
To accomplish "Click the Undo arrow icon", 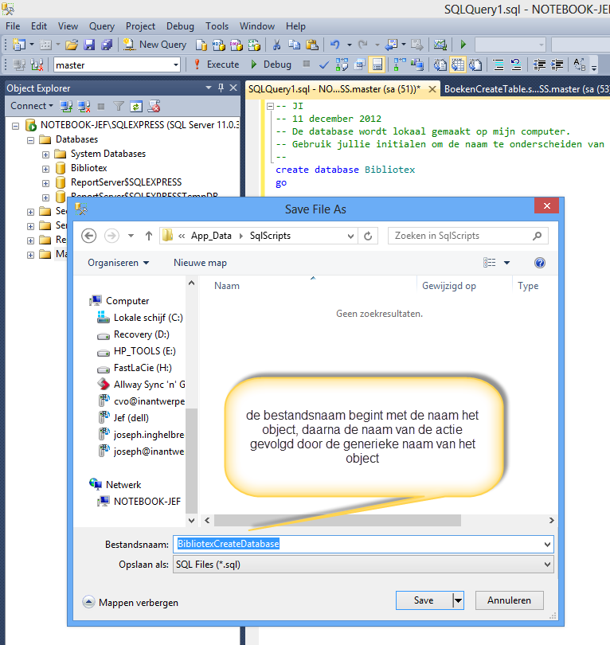I will (335, 45).
